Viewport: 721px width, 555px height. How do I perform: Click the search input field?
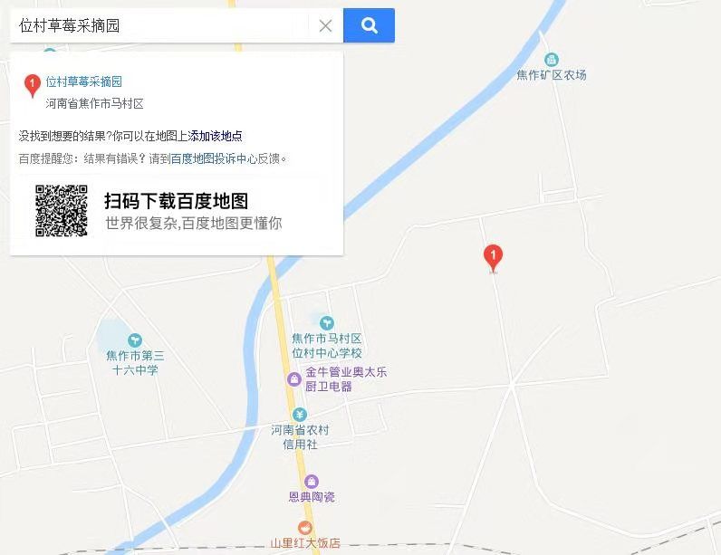point(161,25)
